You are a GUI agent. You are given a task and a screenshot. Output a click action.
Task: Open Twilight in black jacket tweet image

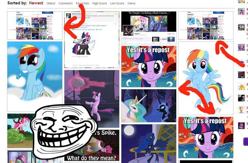tap(92, 40)
